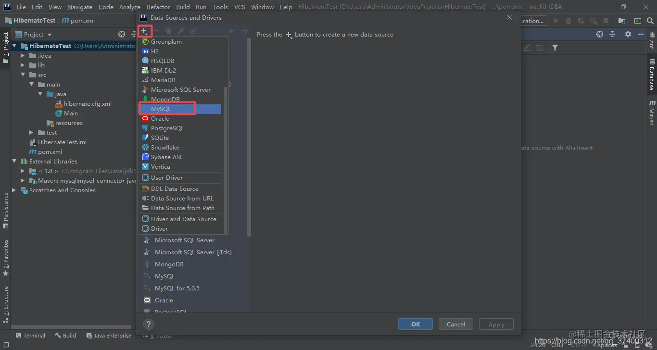Click the duplicate data source icon
Viewport: 657px width, 350px height.
point(168,31)
